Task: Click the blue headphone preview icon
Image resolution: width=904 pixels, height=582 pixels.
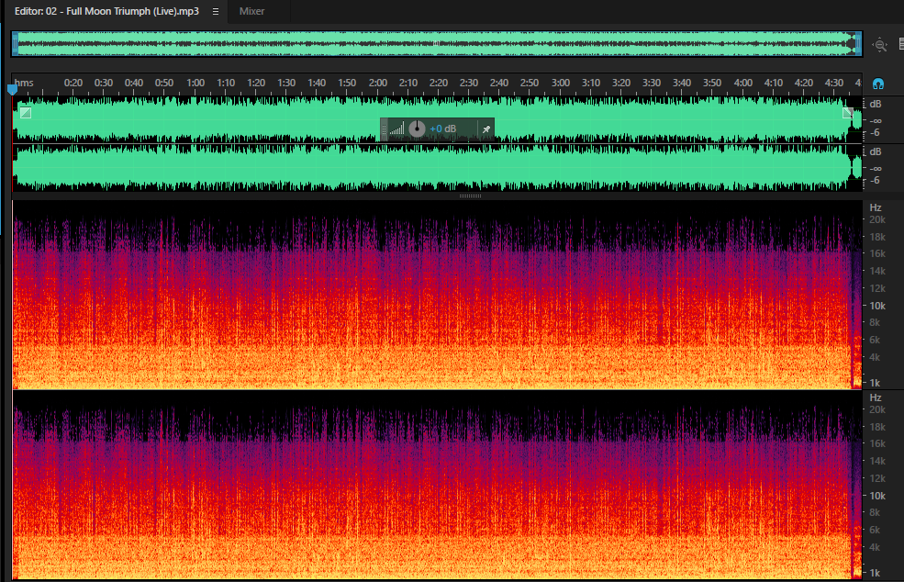Action: tap(878, 84)
